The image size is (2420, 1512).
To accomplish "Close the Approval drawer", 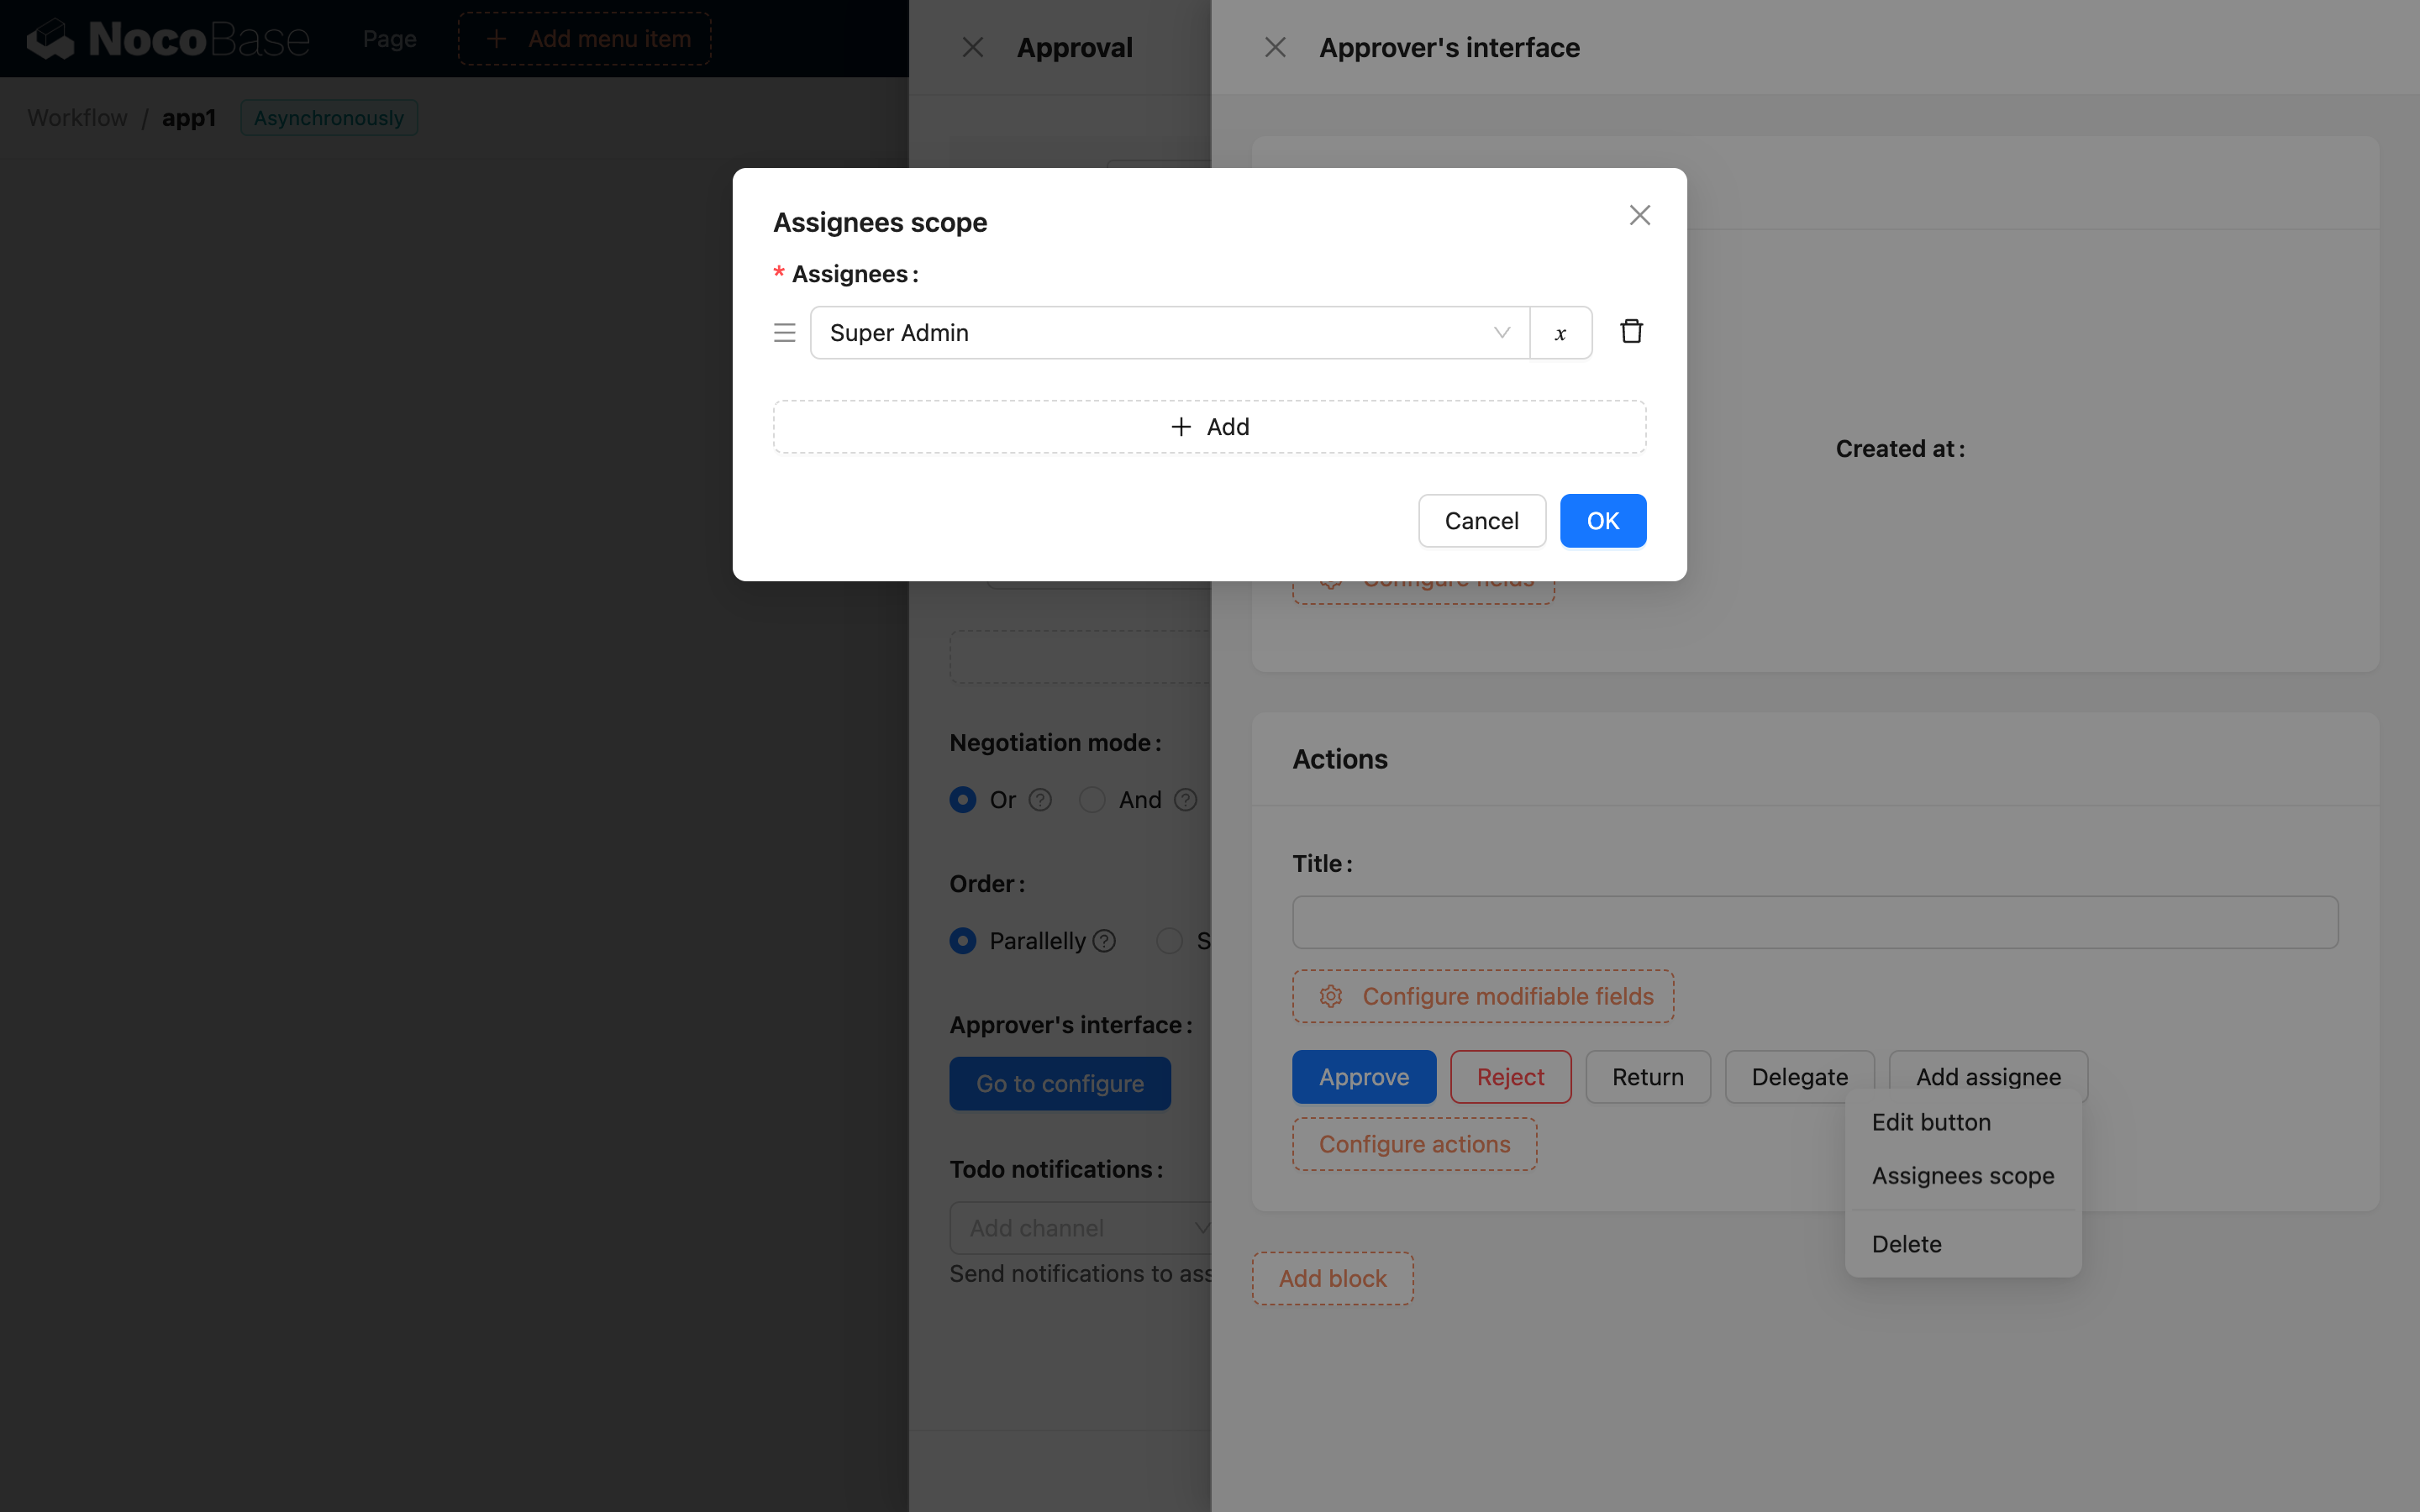I will [x=972, y=48].
